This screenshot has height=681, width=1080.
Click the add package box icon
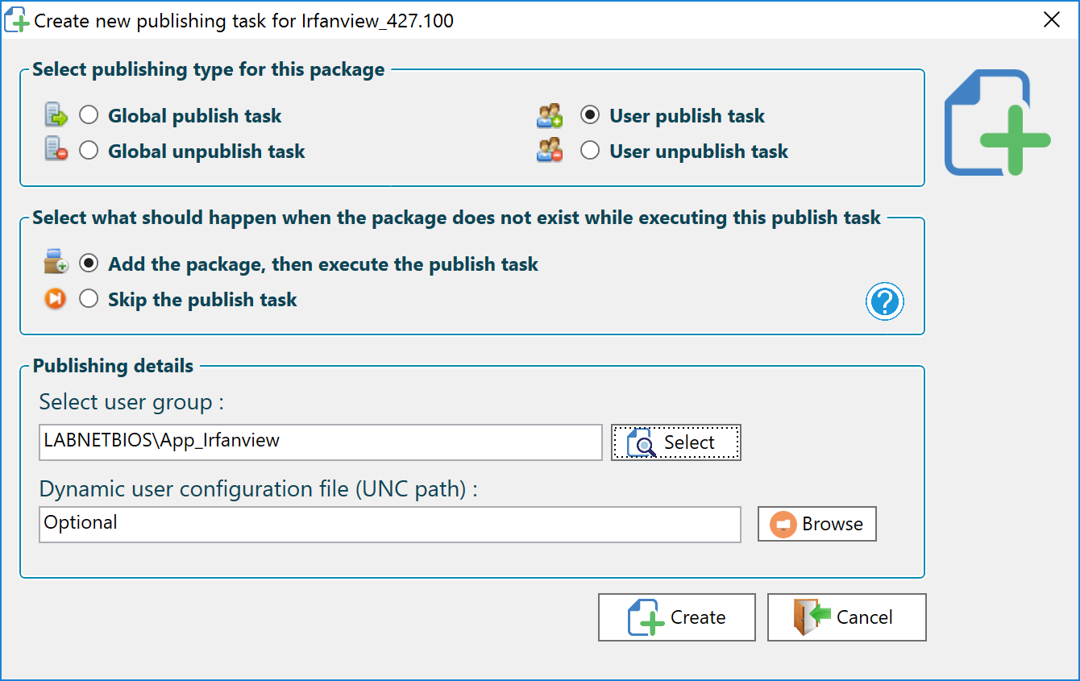(x=56, y=264)
